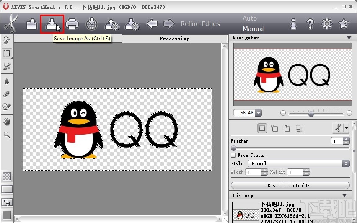Click the Save Image As toolbar icon

point(52,24)
